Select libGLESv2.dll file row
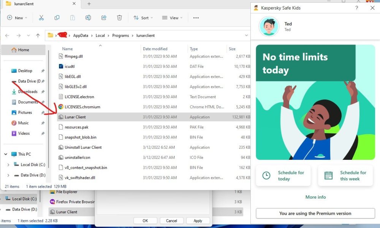The image size is (380, 228). coord(154,86)
